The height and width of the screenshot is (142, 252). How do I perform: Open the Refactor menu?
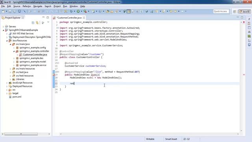pyautogui.click(x=27, y=6)
